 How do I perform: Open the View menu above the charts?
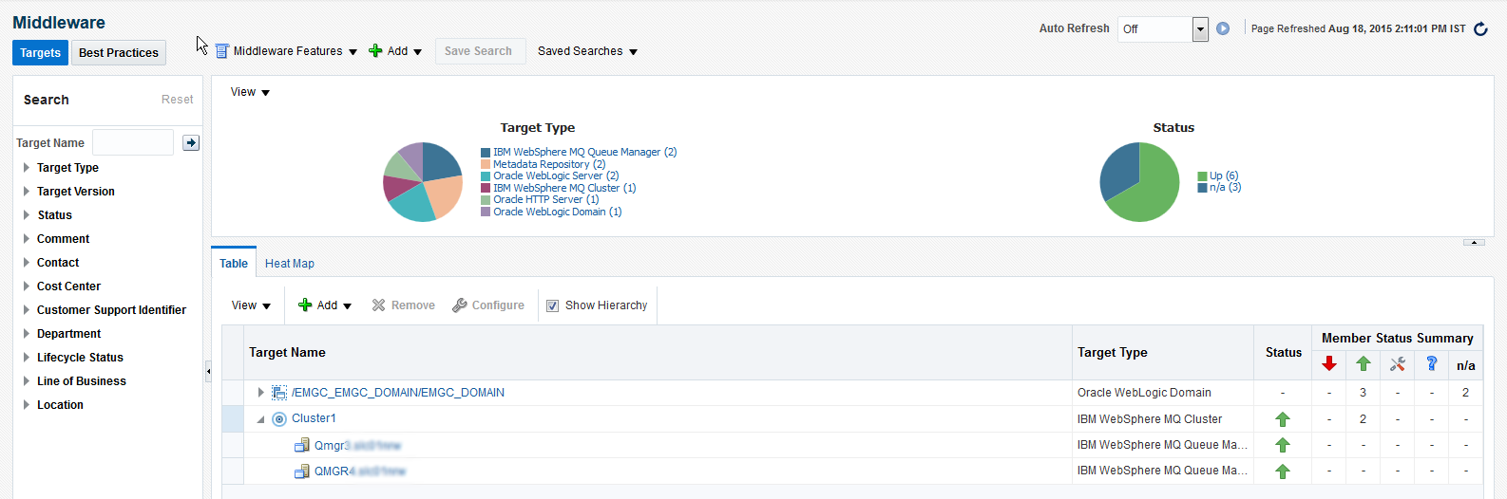coord(250,92)
